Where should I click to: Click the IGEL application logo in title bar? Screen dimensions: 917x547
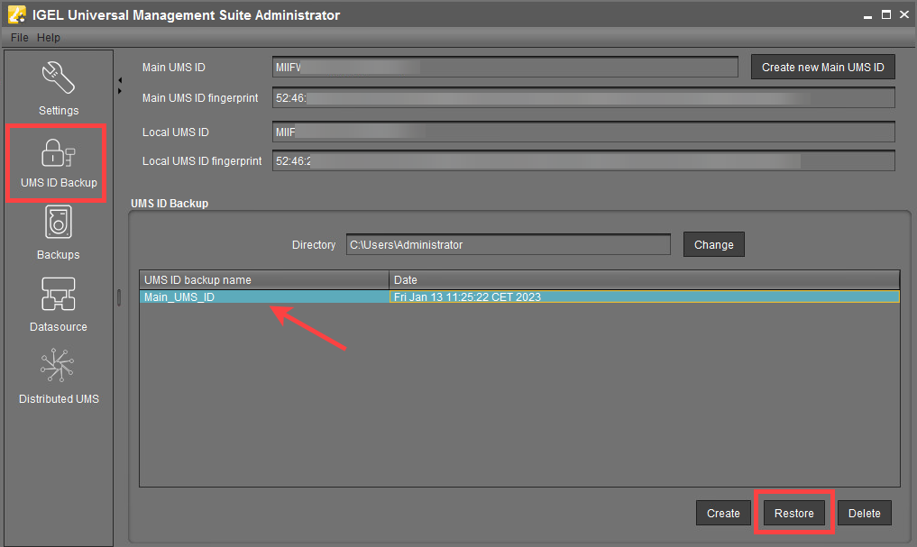pos(16,14)
